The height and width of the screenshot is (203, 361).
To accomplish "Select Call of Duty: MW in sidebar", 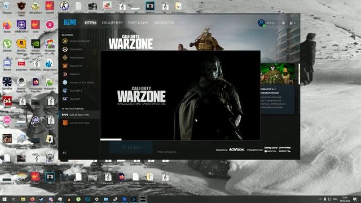I will [x=79, y=114].
